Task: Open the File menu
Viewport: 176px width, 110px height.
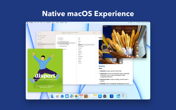Action: pyautogui.click(x=35, y=22)
